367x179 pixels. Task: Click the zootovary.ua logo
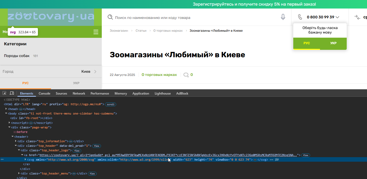pos(51,17)
